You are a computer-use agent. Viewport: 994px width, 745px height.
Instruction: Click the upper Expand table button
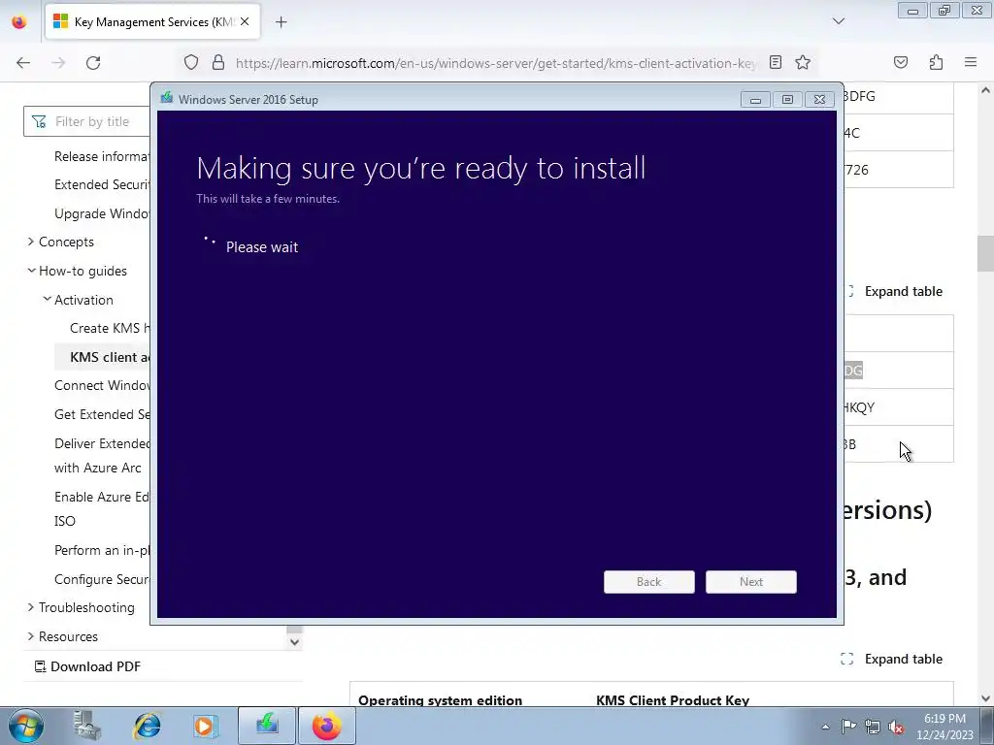895,291
